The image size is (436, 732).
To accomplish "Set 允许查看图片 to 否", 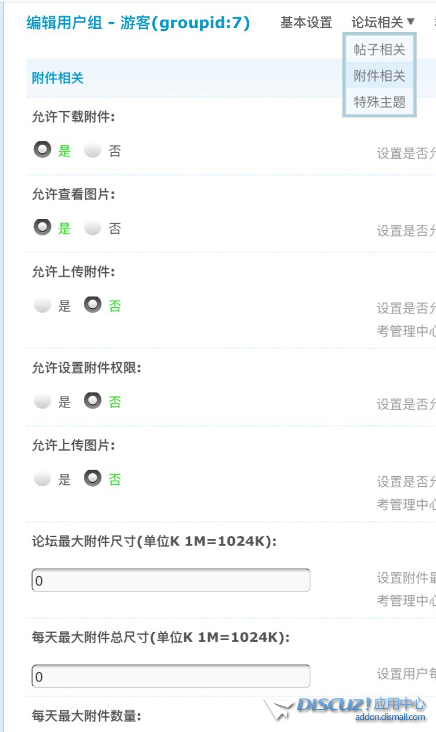I will 93,228.
